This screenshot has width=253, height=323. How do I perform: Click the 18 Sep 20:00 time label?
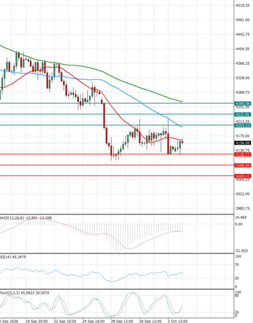coord(37,321)
